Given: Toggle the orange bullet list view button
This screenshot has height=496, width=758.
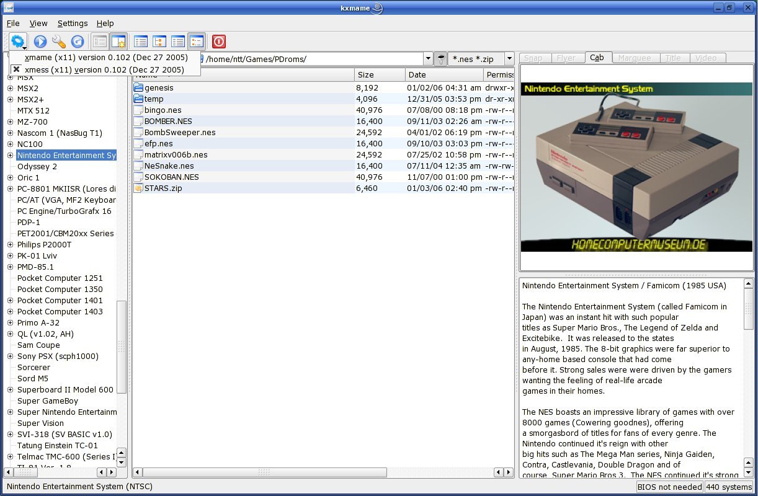Looking at the screenshot, I should (x=197, y=42).
